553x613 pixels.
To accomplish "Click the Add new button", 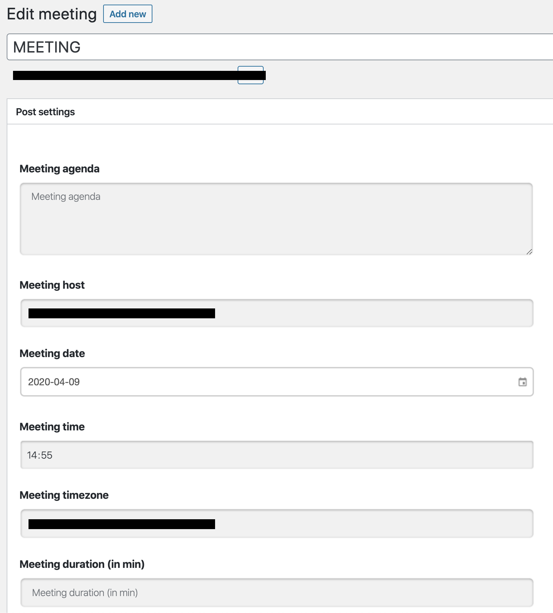I will point(127,14).
